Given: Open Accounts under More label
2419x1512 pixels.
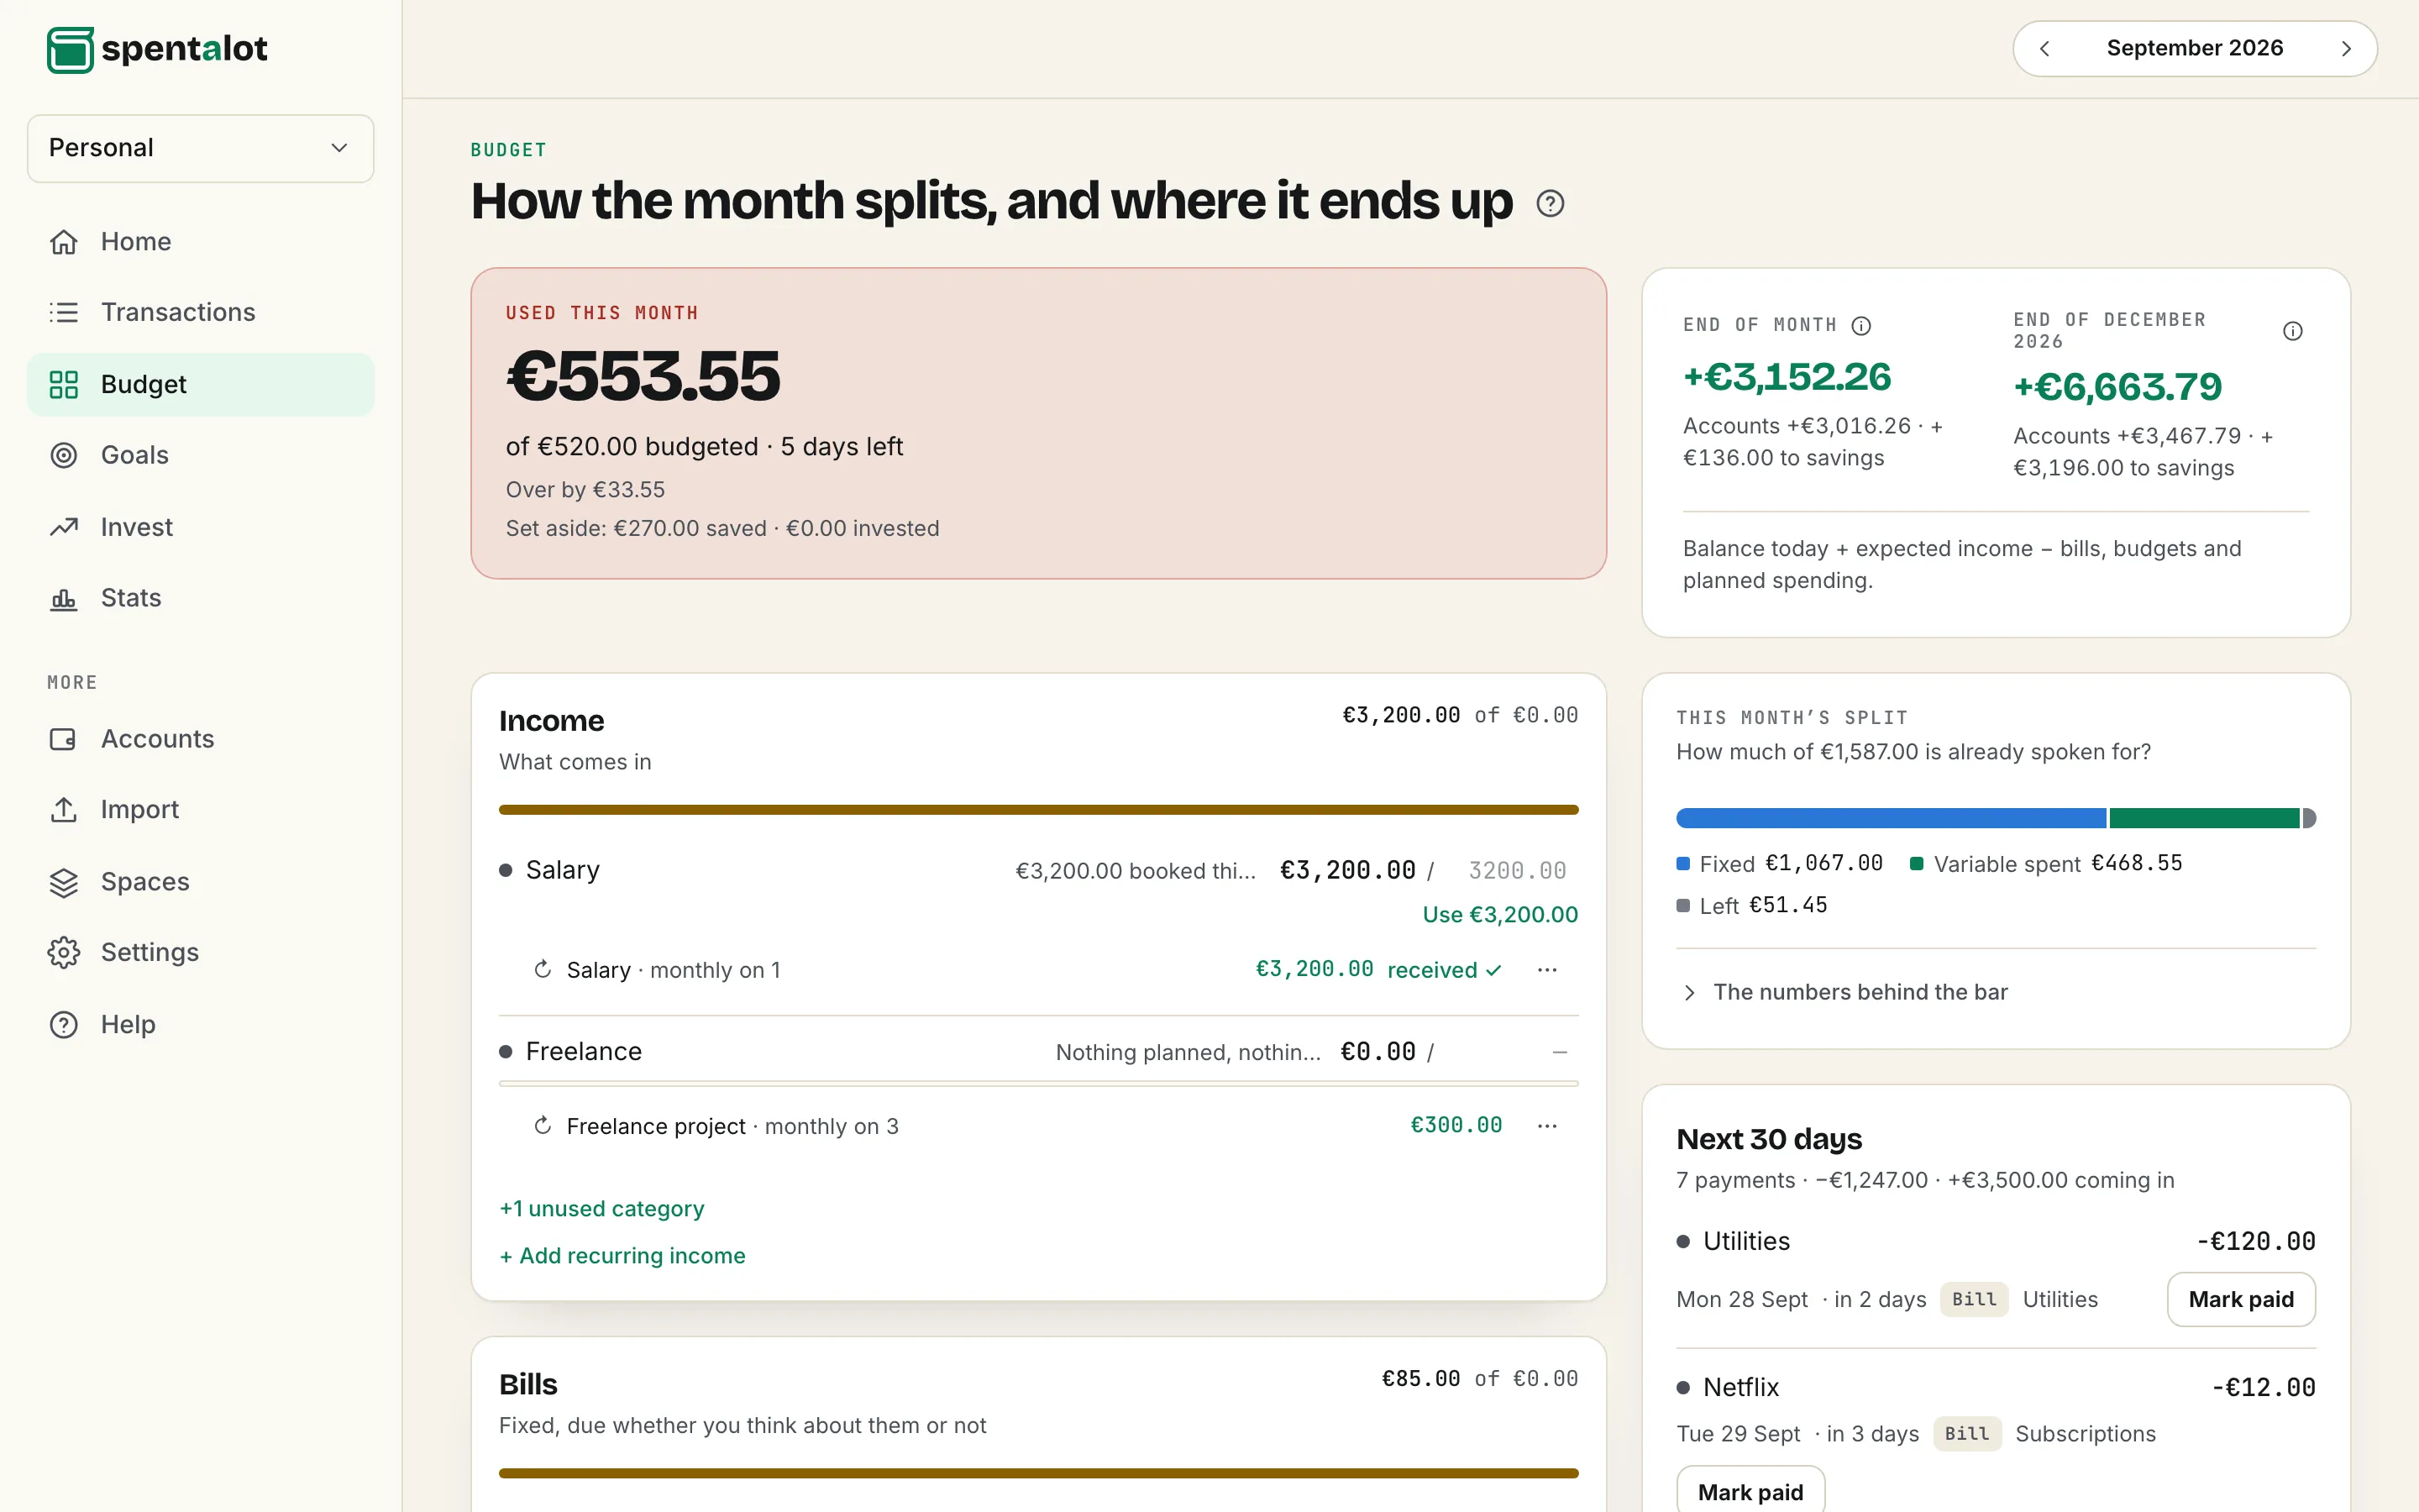Looking at the screenshot, I should (158, 739).
